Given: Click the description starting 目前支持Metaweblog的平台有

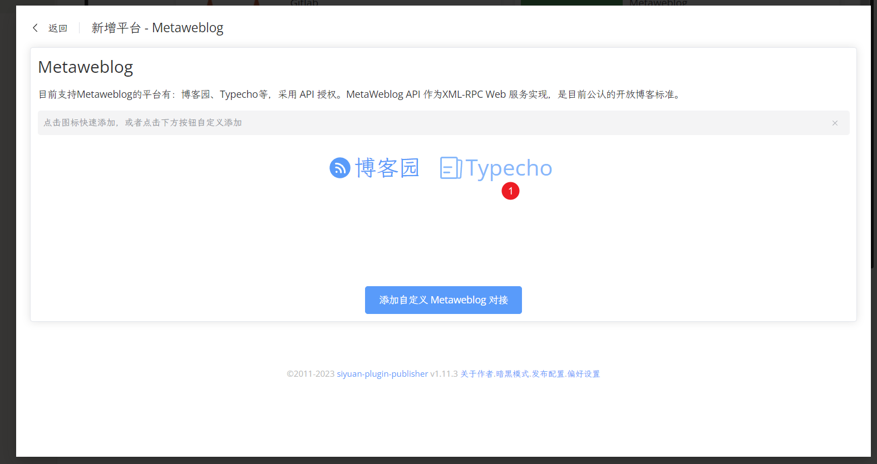Looking at the screenshot, I should coord(361,94).
